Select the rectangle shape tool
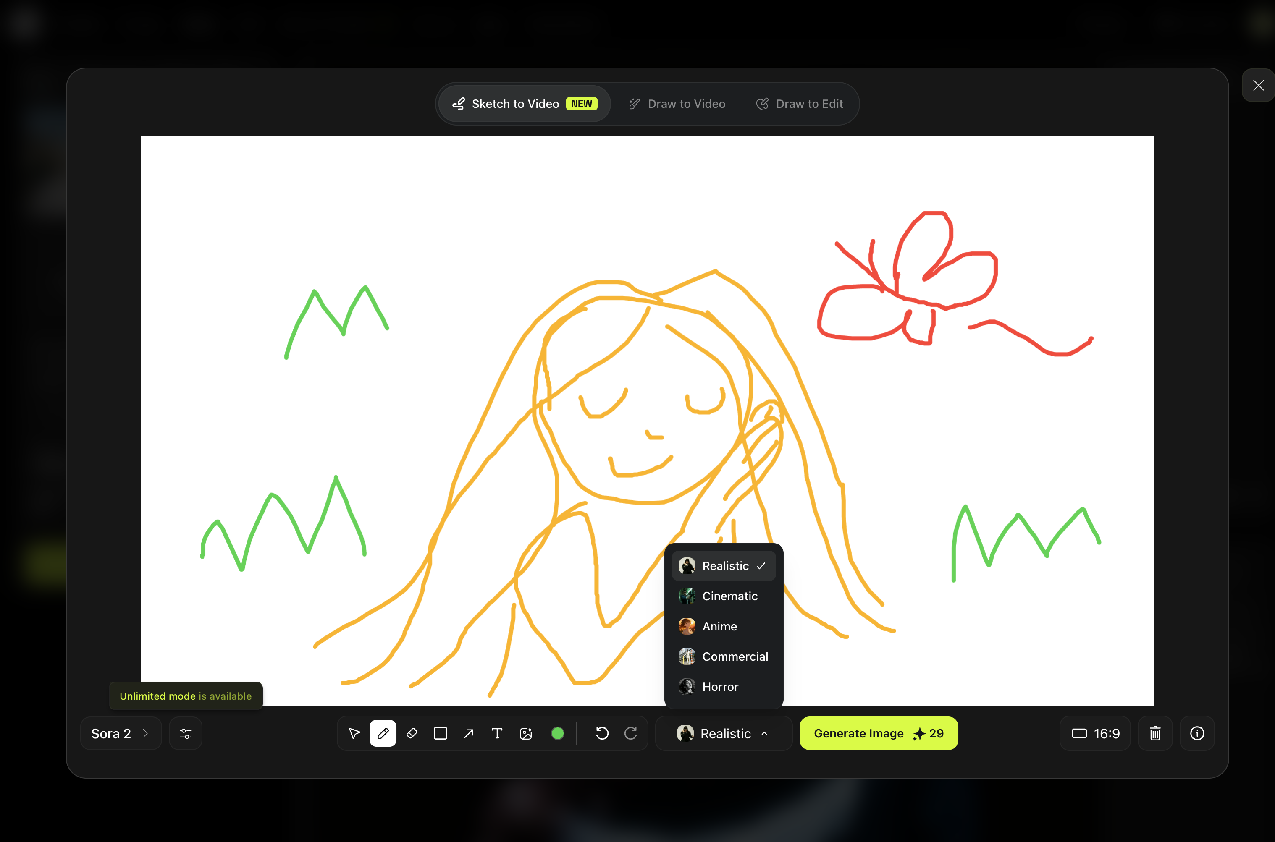The width and height of the screenshot is (1275, 842). [440, 734]
